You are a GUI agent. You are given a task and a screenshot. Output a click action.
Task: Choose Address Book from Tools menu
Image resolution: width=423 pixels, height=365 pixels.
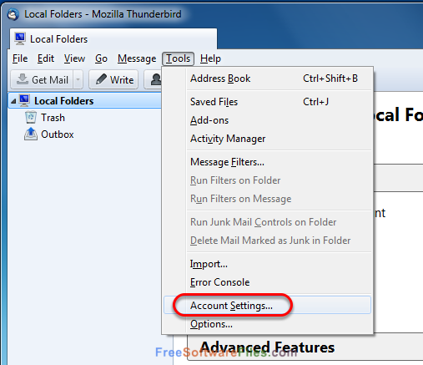(x=268, y=79)
